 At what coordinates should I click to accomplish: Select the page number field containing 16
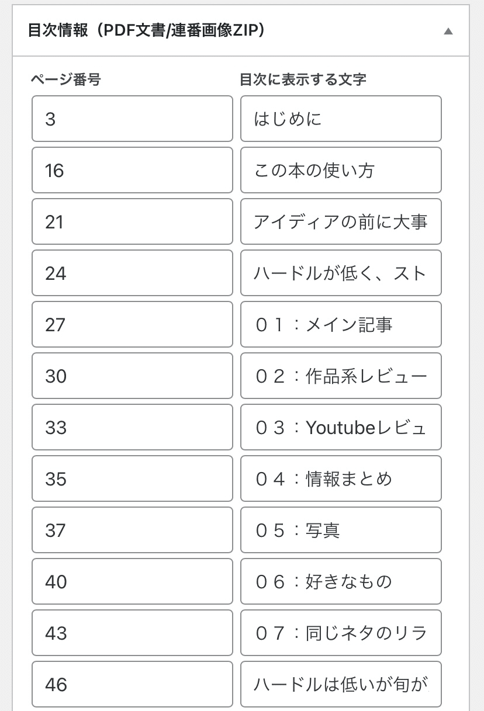[132, 170]
